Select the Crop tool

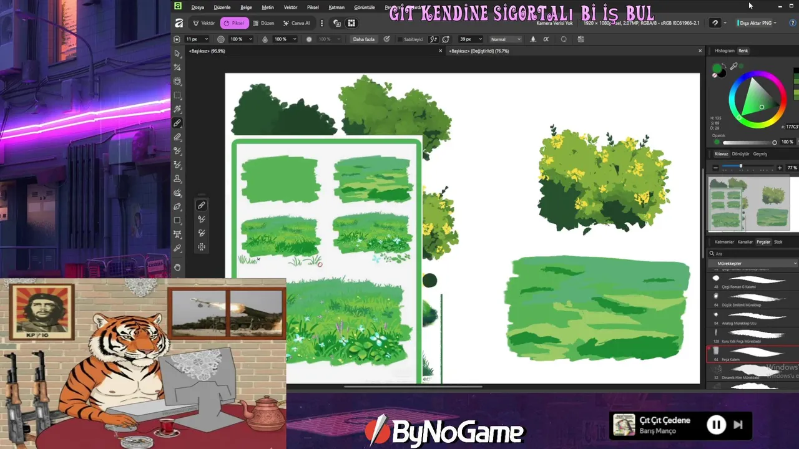click(x=178, y=67)
